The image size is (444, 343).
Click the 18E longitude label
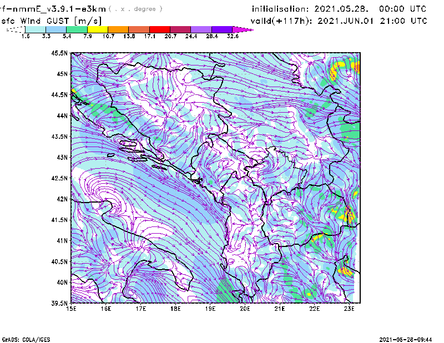(x=175, y=309)
